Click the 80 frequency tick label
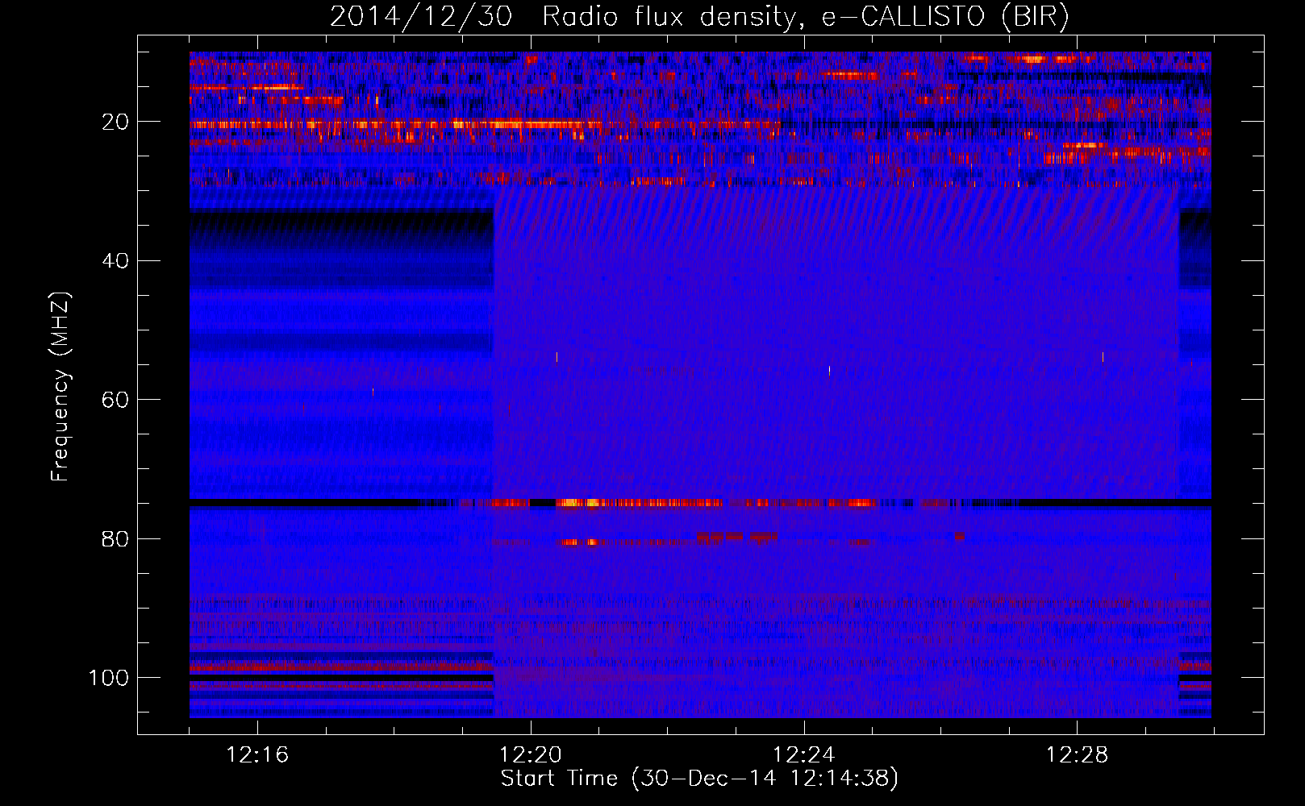This screenshot has height=806, width=1305. pos(116,538)
